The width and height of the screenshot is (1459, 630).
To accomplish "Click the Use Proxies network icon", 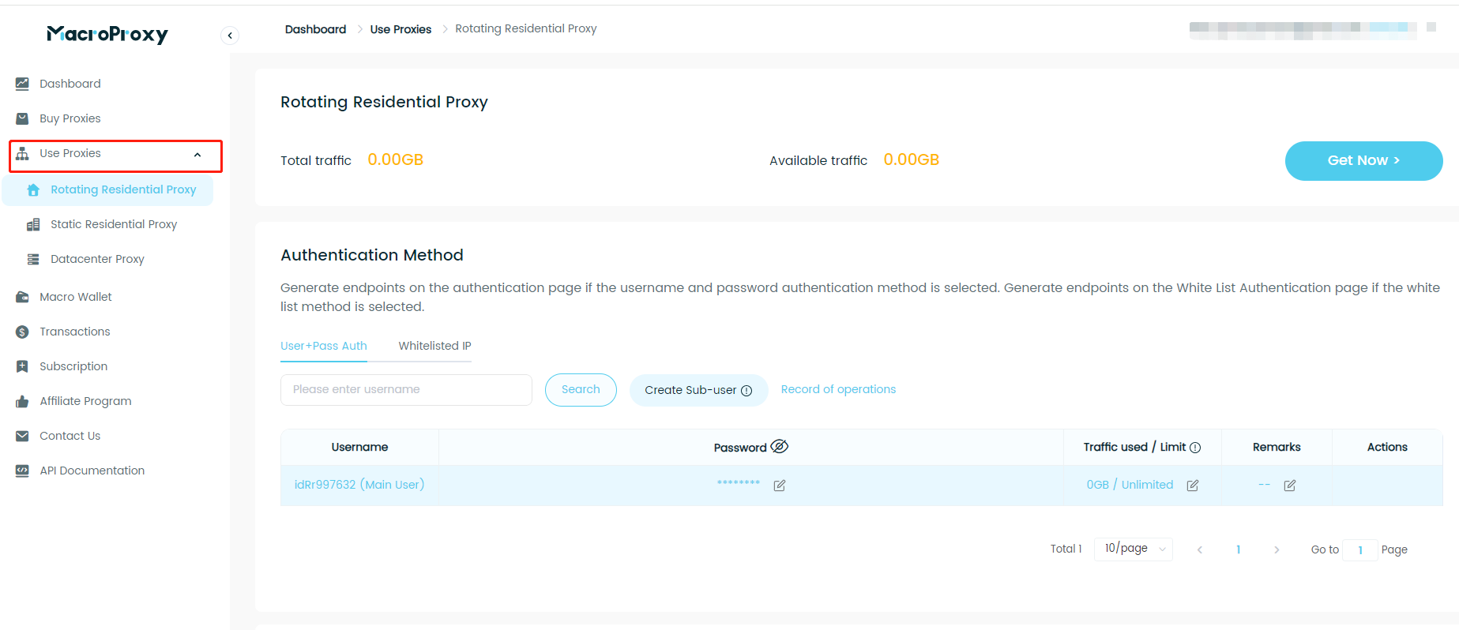I will pos(22,153).
